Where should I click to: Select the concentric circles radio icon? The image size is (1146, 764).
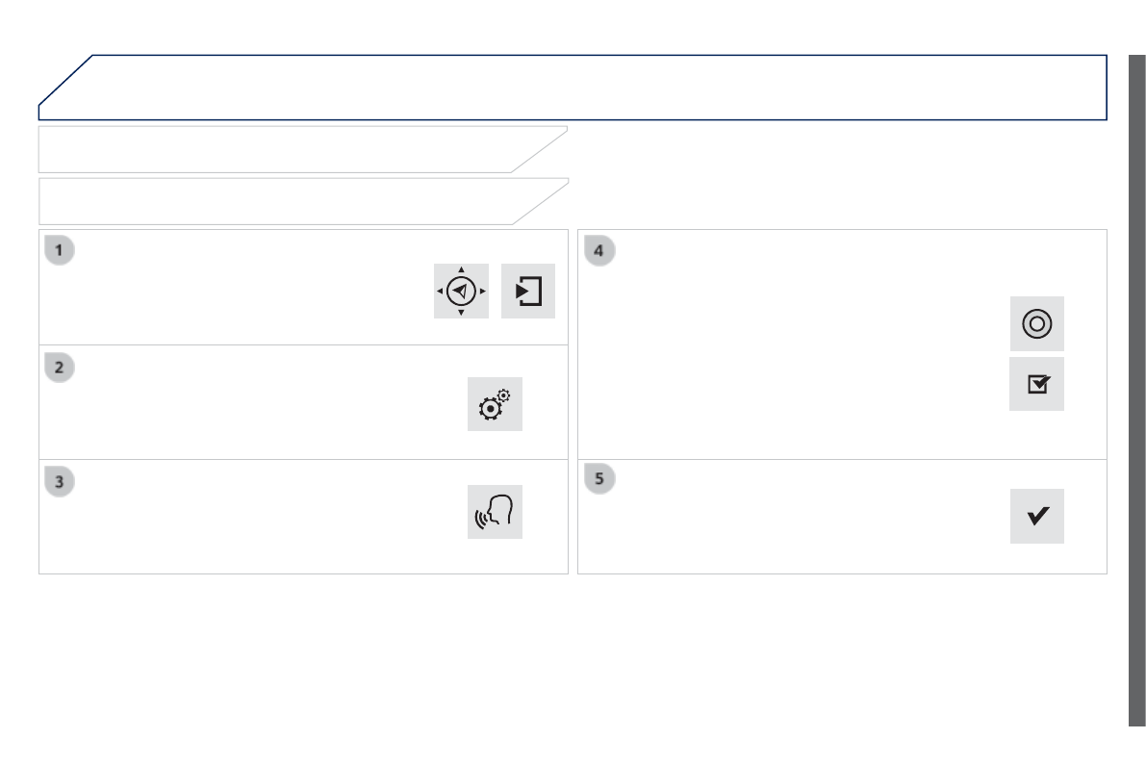click(1036, 324)
